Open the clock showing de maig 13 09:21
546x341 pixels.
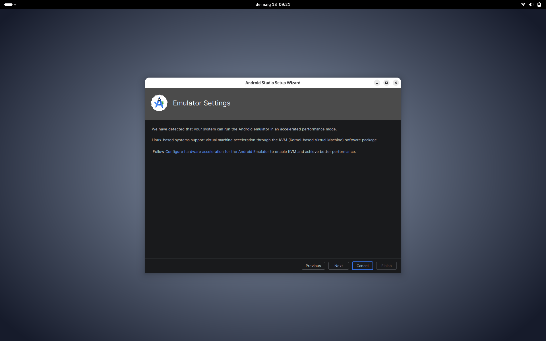tap(273, 5)
